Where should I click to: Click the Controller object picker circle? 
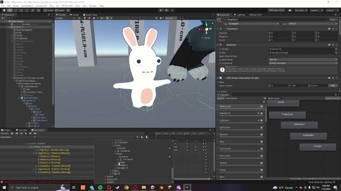click(336, 49)
